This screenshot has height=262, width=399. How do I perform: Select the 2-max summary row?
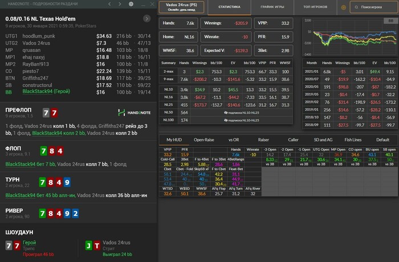226,72
